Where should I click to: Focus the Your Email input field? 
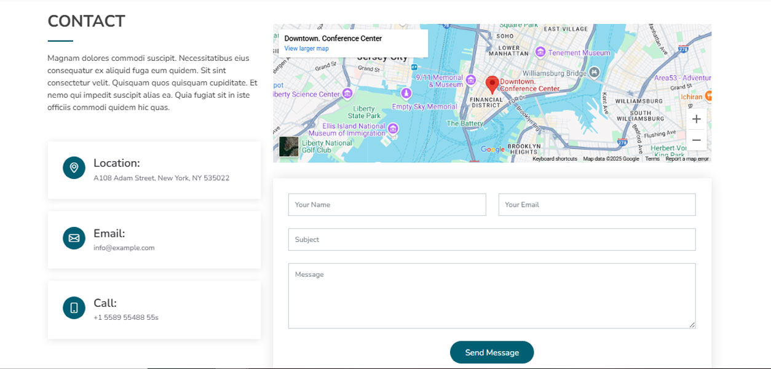pos(596,205)
